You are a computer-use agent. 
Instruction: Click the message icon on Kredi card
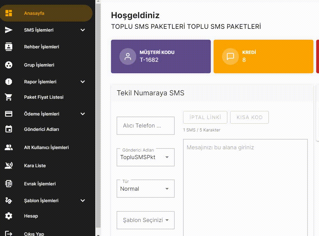[230, 56]
